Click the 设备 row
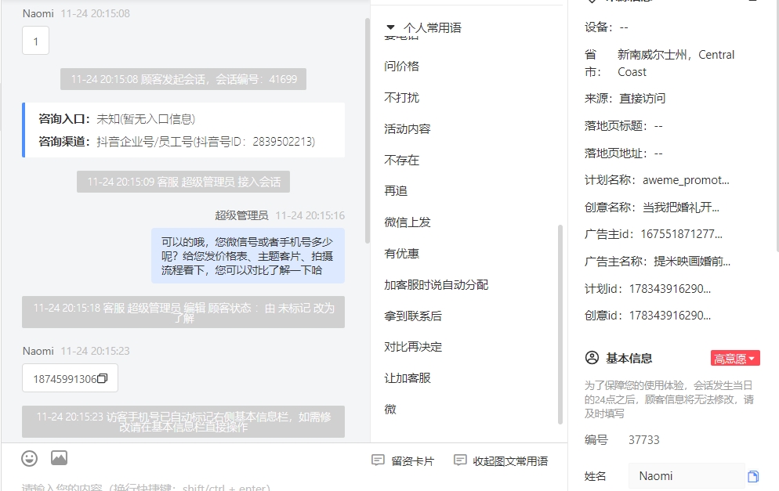Screen dimensions: 779x491 (606, 27)
